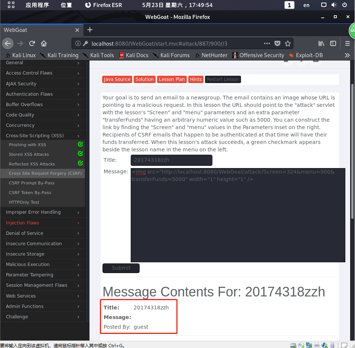Open Kali Docs bookmark
Image resolution: width=355 pixels, height=348 pixels.
[x=134, y=55]
